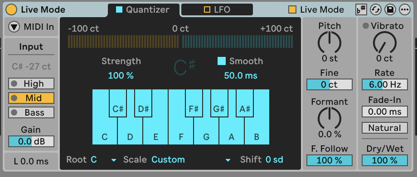Viewport: 417px width, 177px height.
Task: Click the F. Follow 100 % slider
Action: pos(330,160)
